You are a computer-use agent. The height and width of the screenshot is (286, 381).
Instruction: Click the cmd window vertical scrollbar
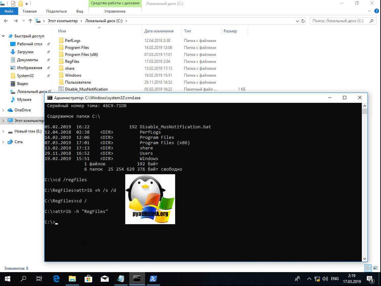point(364,182)
